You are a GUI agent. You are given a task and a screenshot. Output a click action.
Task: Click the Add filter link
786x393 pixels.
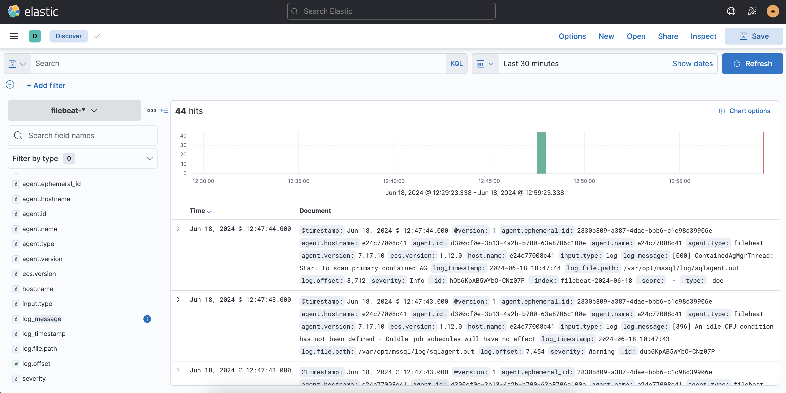click(46, 85)
